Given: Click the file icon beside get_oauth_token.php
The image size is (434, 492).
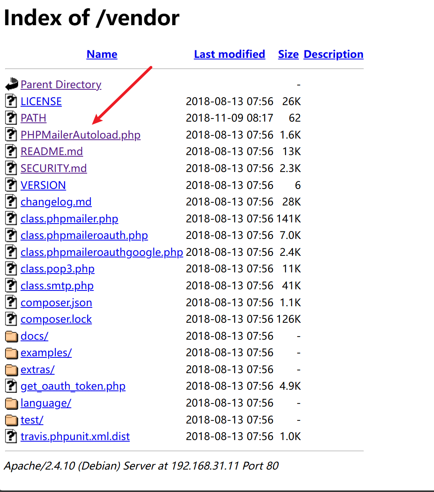Looking at the screenshot, I should (x=11, y=386).
